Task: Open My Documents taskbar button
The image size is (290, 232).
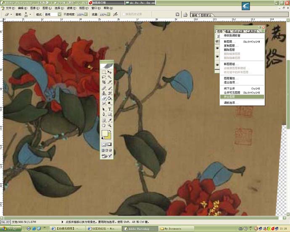Action: (x=177, y=229)
